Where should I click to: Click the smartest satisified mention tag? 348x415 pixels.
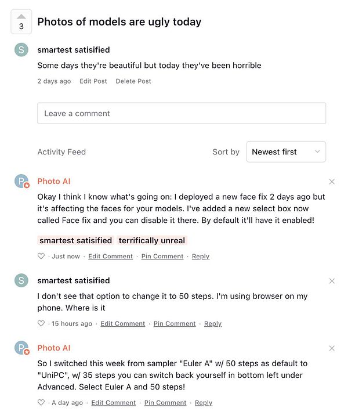75,240
